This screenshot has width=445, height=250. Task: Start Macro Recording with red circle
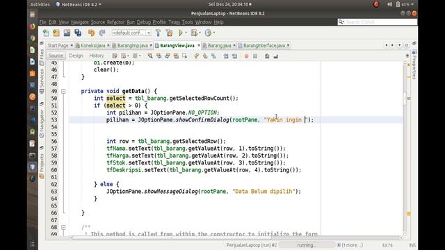(x=246, y=56)
